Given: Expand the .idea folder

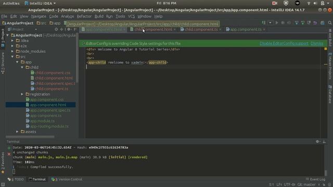Looking at the screenshot, I should (x=12, y=41).
